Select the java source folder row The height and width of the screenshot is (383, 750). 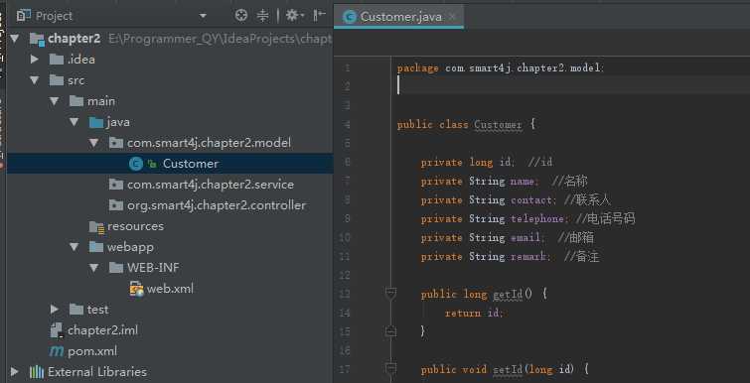coord(170,122)
